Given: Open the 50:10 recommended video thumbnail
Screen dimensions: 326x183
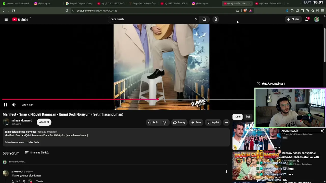Looking at the screenshot, I should coord(256,136).
